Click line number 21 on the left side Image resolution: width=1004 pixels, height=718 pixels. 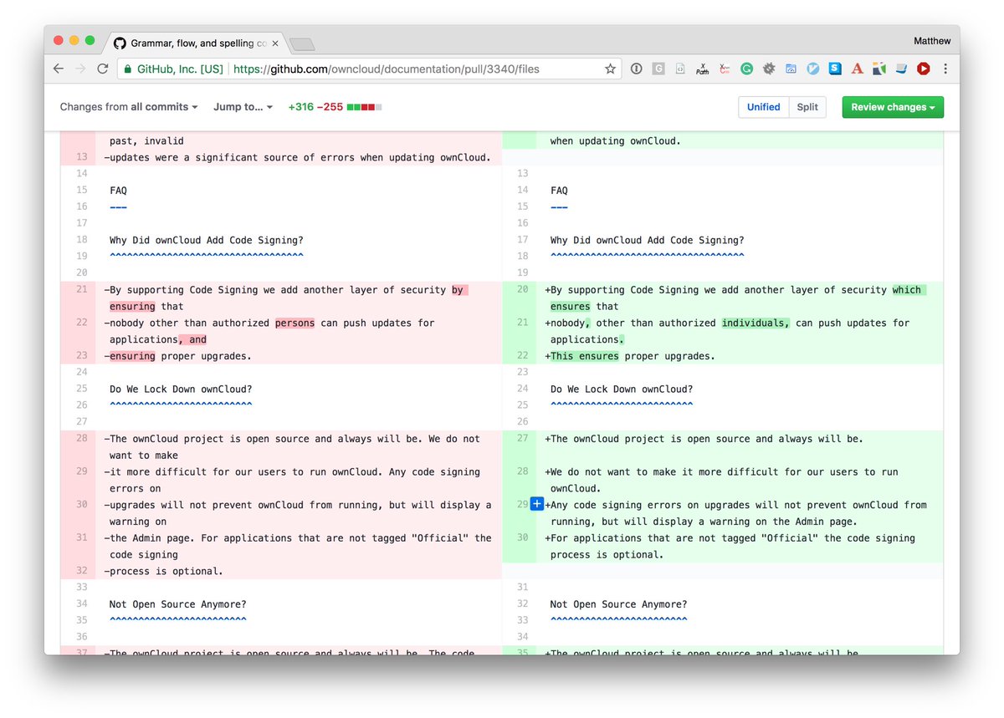coord(81,289)
